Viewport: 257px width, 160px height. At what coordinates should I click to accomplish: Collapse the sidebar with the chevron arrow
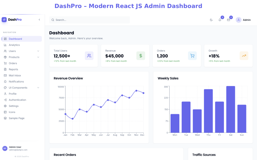(x=39, y=20)
